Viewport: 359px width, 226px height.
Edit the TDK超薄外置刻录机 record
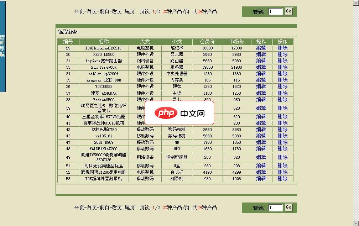(x=261, y=178)
